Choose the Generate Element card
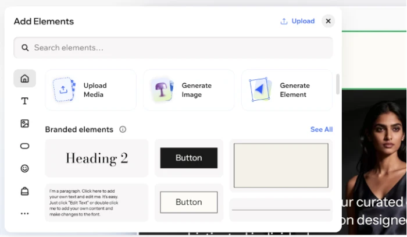 [x=287, y=90]
